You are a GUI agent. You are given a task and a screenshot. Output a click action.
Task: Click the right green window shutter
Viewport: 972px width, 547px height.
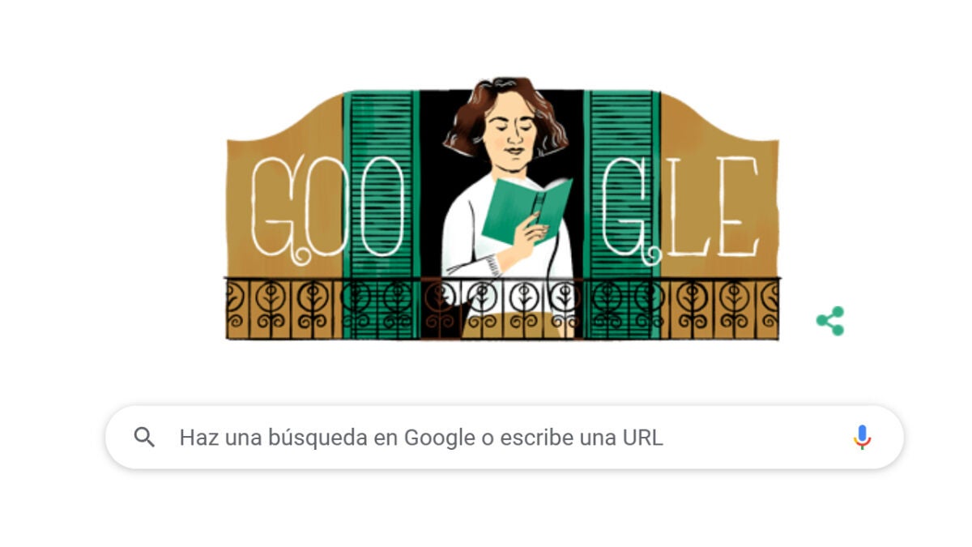pyautogui.click(x=622, y=213)
